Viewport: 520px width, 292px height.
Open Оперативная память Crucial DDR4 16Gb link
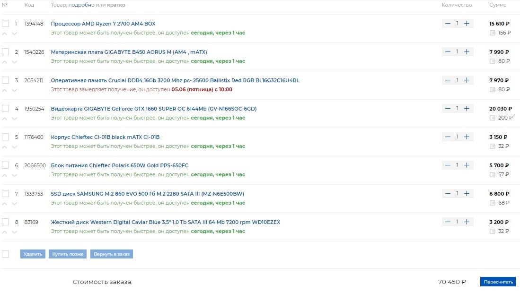pos(175,80)
